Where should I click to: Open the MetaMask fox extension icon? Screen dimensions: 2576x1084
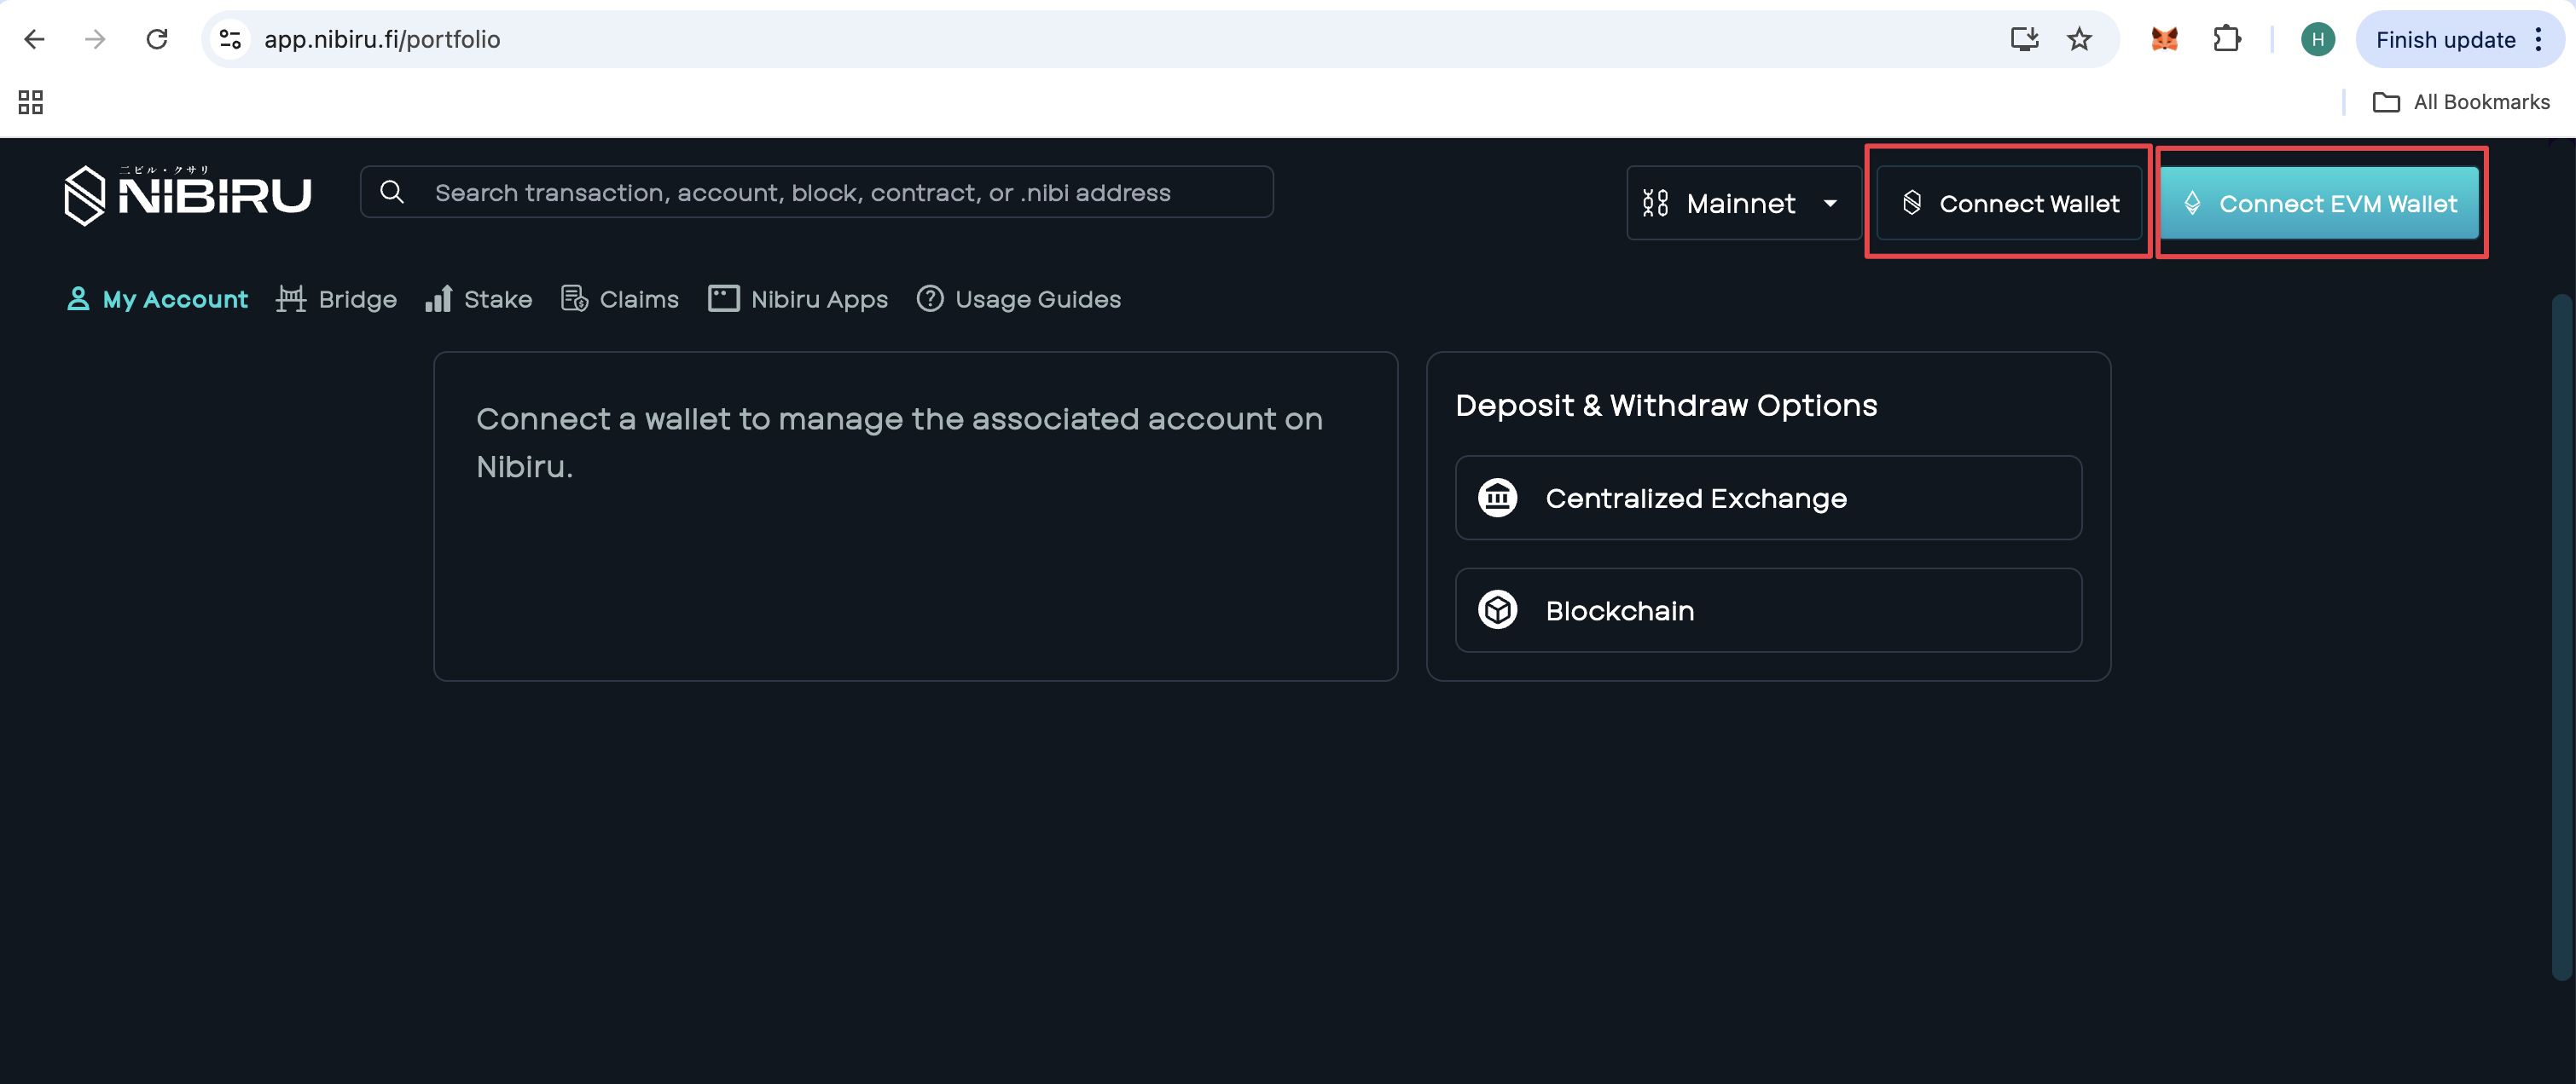(2164, 40)
